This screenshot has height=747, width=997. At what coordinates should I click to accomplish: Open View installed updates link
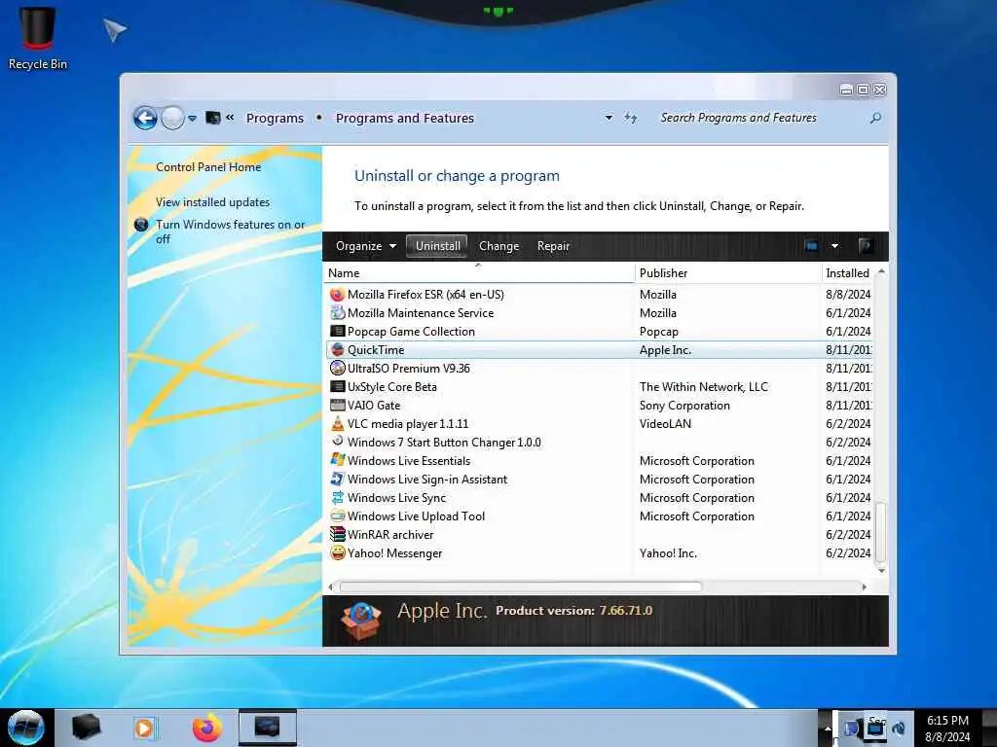(x=212, y=202)
